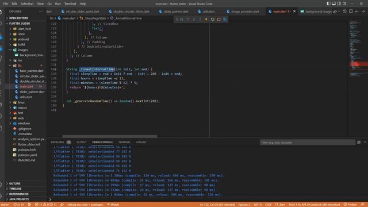Click the Run or Debug icon in the editor title

335,11
